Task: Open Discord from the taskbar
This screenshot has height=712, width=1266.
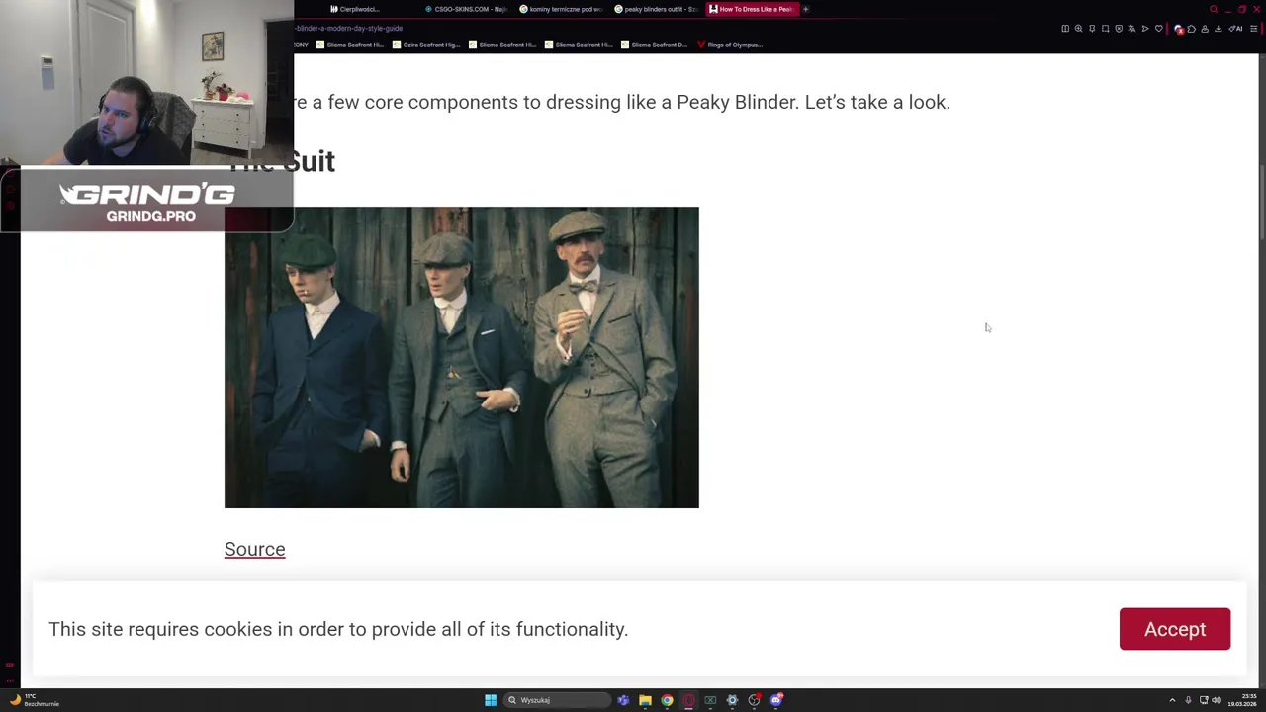Action: pos(776,700)
